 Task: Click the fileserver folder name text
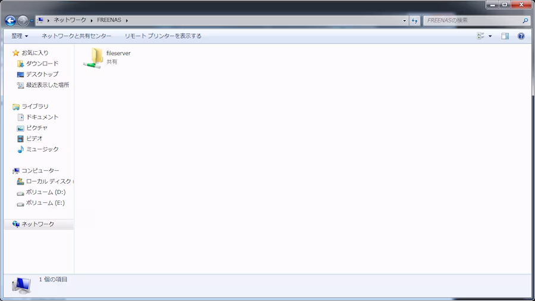(x=118, y=53)
